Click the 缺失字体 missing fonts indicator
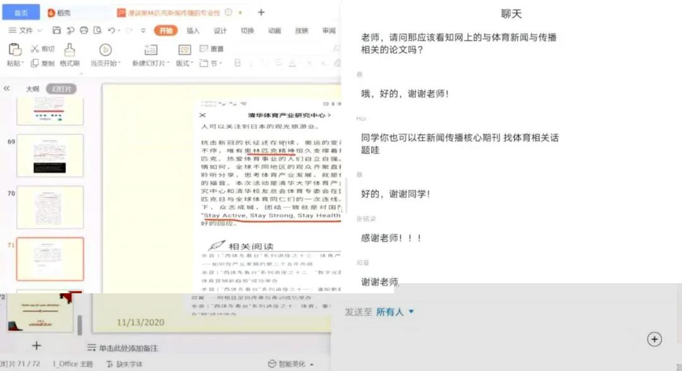This screenshot has width=682, height=371. pos(124,363)
